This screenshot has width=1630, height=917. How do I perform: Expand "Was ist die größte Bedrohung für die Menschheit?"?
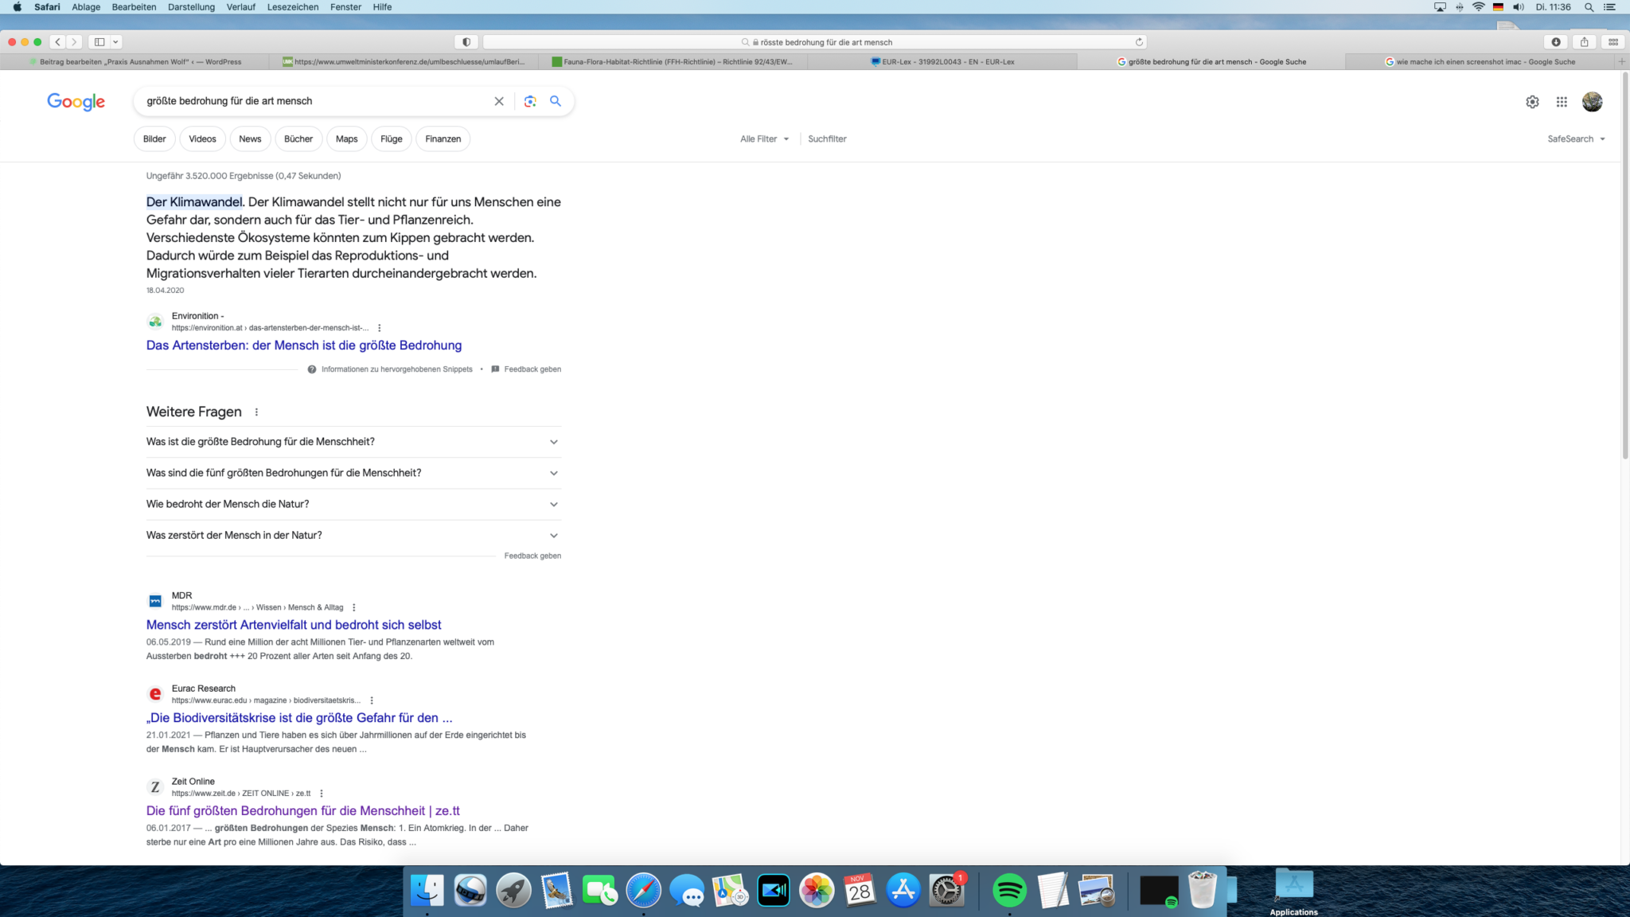tap(353, 442)
